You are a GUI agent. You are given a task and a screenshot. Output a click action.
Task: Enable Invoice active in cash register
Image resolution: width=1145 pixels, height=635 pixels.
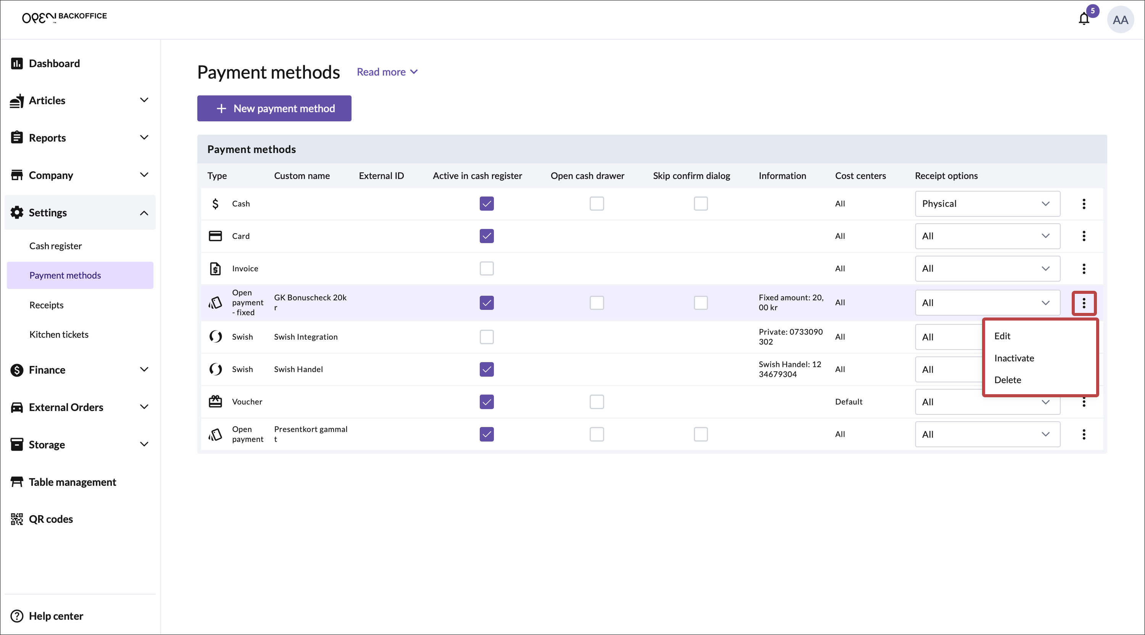tap(486, 268)
